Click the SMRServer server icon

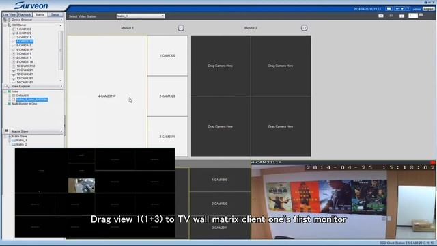9,25
